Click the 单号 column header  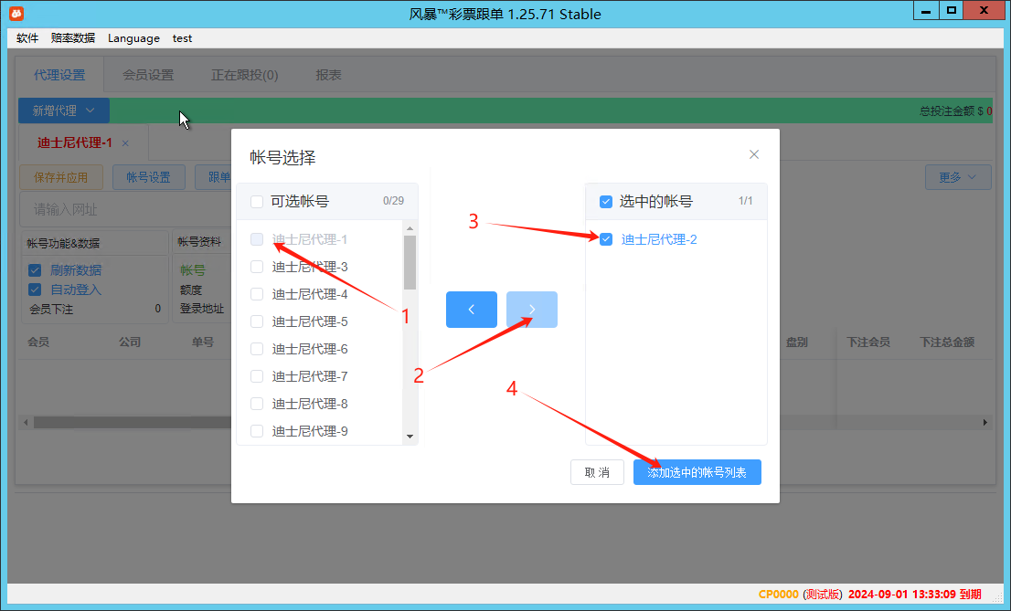(x=202, y=342)
